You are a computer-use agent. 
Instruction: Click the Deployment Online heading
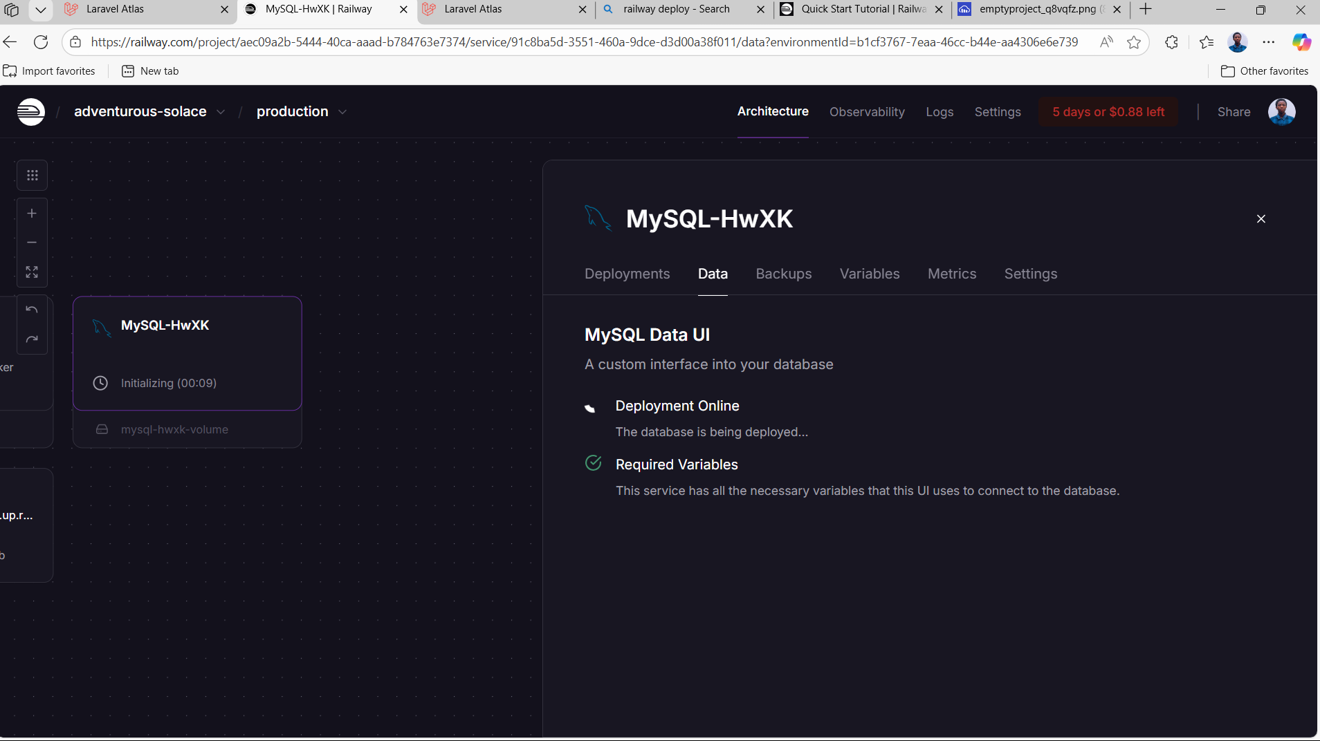677,406
